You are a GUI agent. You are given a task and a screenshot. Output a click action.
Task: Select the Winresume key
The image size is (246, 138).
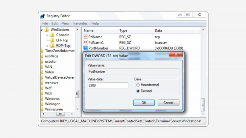click(x=54, y=109)
